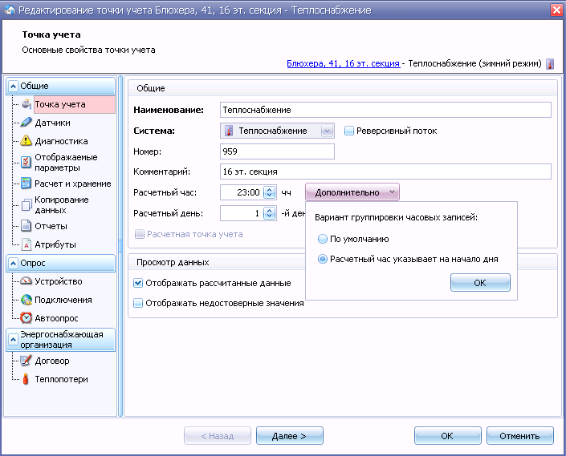Select Отображаемые параметры in sidebar
This screenshot has width=566, height=456.
coord(66,163)
